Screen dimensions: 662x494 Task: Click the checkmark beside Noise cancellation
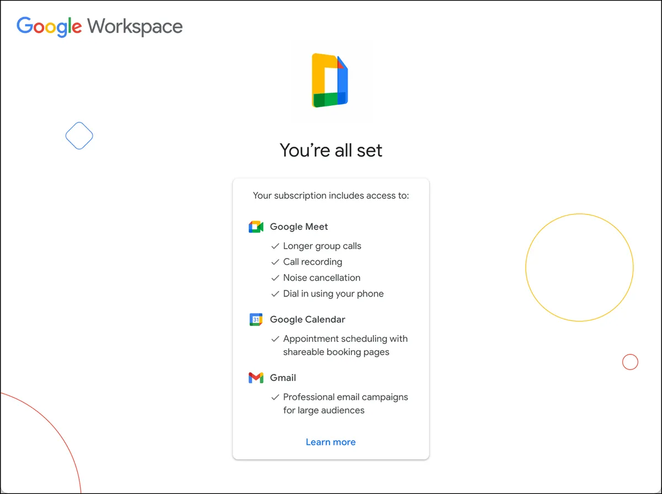pos(275,278)
